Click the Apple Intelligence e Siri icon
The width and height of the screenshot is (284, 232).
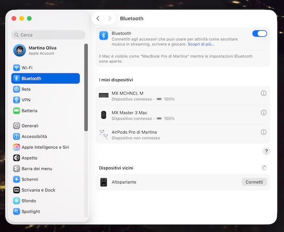pos(16,147)
